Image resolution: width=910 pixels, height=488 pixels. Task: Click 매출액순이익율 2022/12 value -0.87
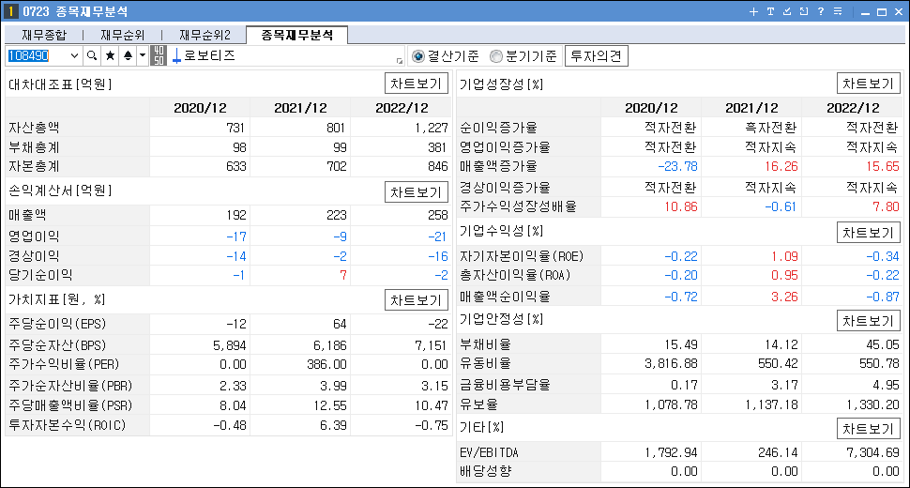tap(882, 297)
